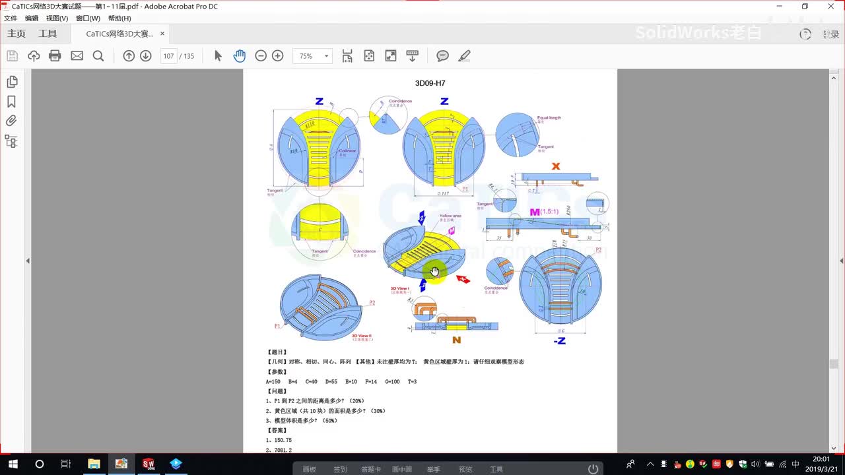Close the CaTICs document tab
The image size is (845, 475).
[x=162, y=34]
